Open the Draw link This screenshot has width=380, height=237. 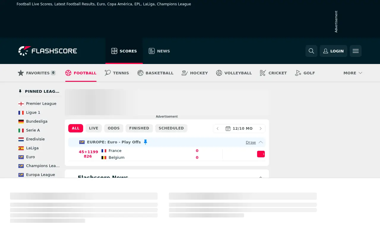coord(251,142)
